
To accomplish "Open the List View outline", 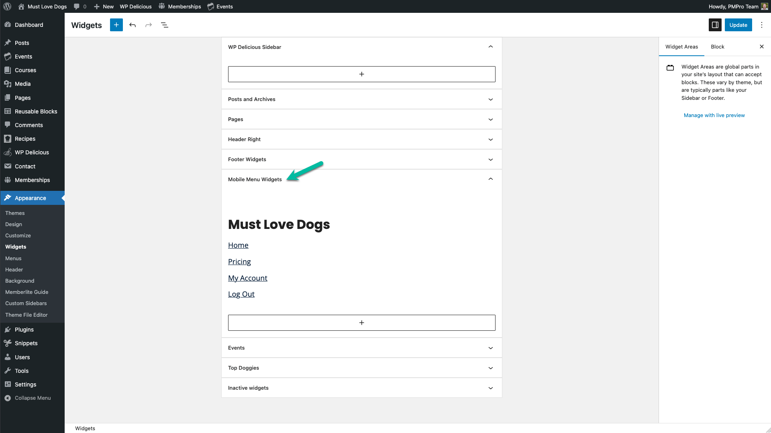I will tap(165, 25).
